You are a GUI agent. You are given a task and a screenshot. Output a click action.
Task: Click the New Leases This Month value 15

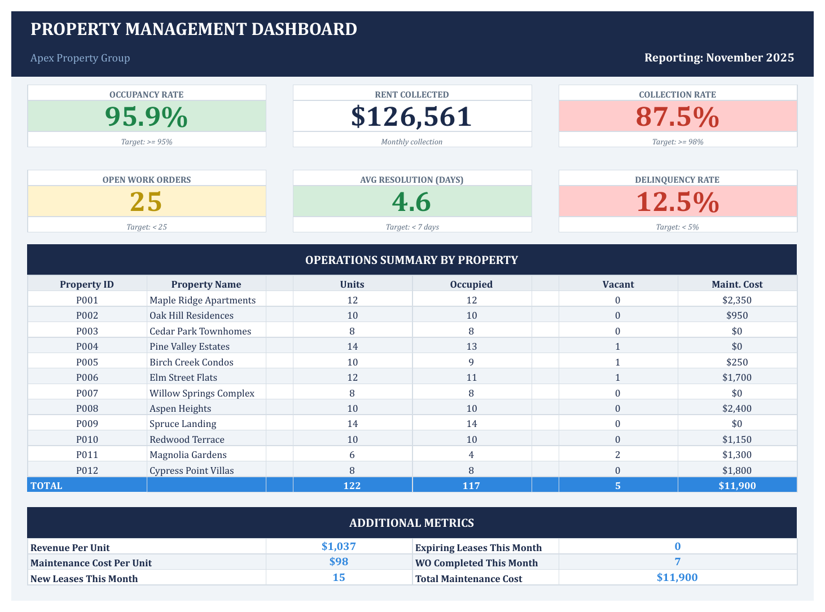click(x=339, y=578)
